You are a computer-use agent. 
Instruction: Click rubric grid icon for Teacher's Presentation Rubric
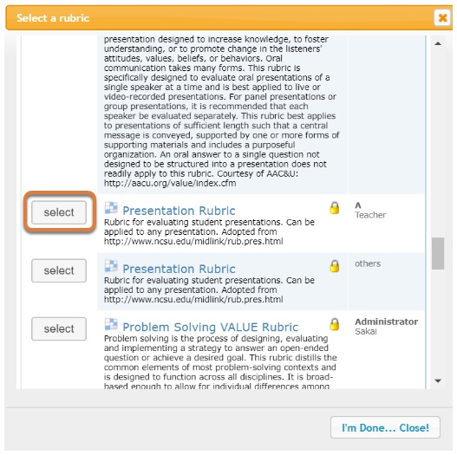[x=111, y=208]
